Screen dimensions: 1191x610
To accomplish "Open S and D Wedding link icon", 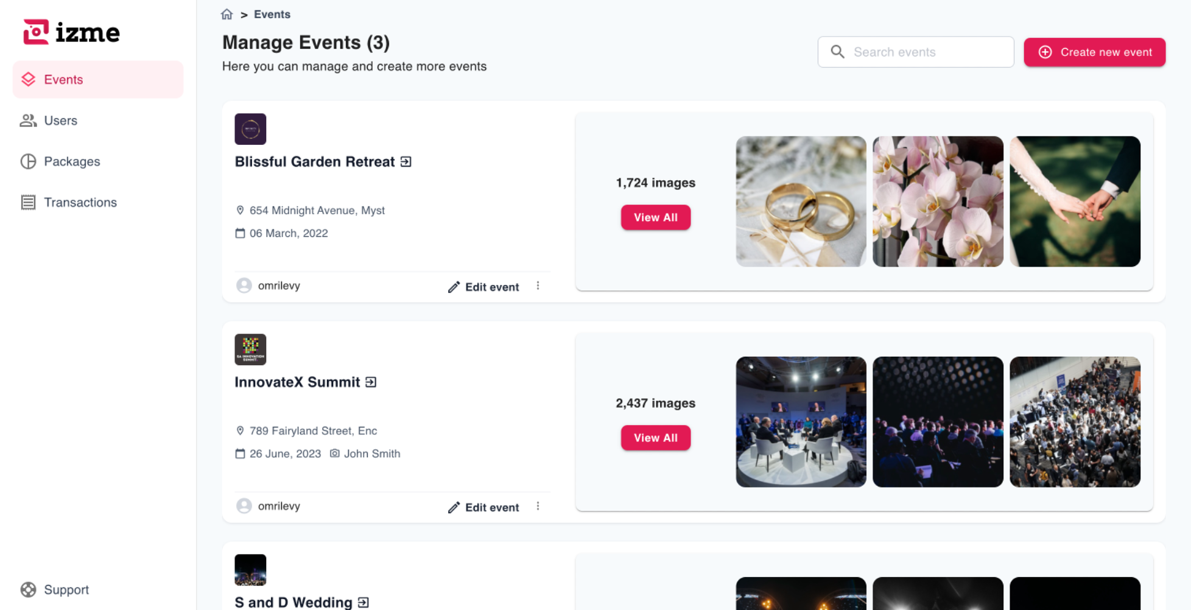I will [364, 602].
